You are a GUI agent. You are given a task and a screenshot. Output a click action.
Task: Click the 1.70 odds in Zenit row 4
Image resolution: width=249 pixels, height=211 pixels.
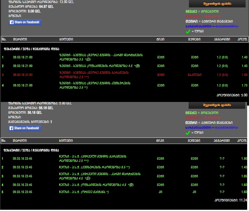[x=245, y=85]
